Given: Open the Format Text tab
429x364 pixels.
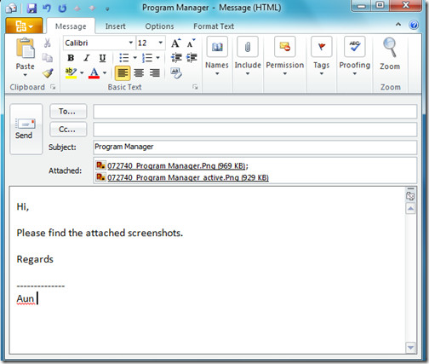Looking at the screenshot, I should 214,26.
